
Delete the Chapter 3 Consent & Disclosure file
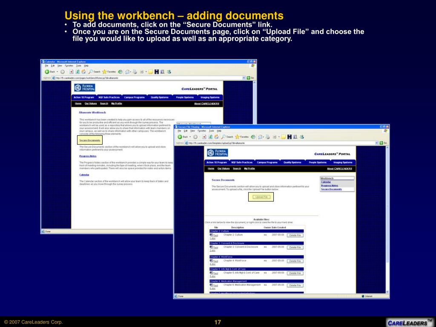(x=295, y=247)
